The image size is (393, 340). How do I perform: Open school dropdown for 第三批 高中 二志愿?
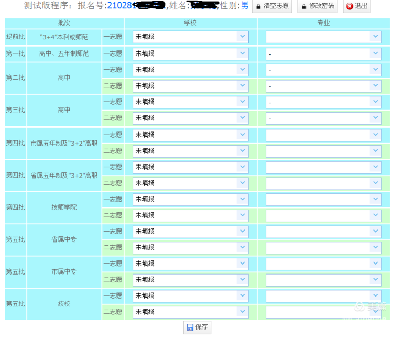pyautogui.click(x=191, y=118)
